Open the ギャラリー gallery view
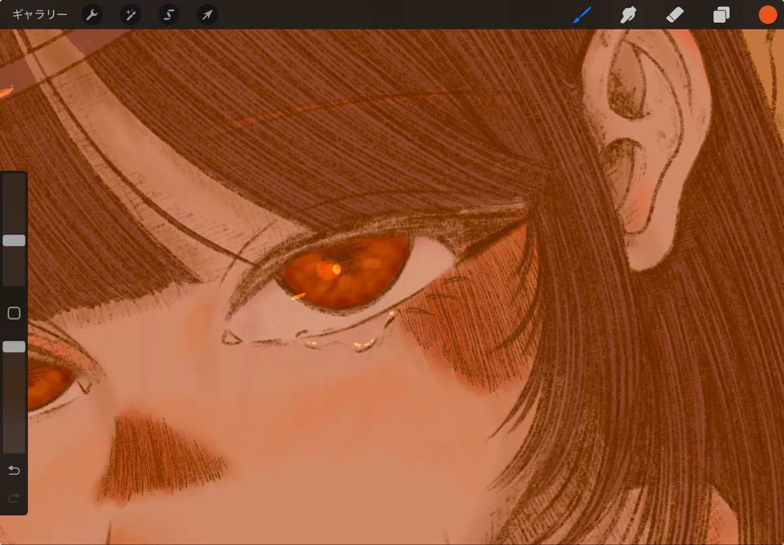The height and width of the screenshot is (545, 784). [x=39, y=14]
